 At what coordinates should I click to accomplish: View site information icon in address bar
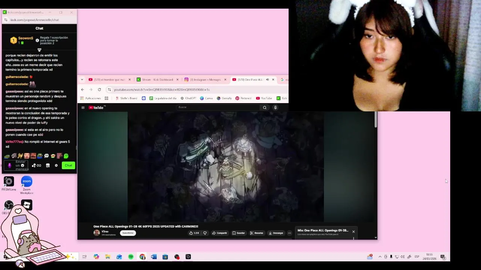tap(109, 90)
